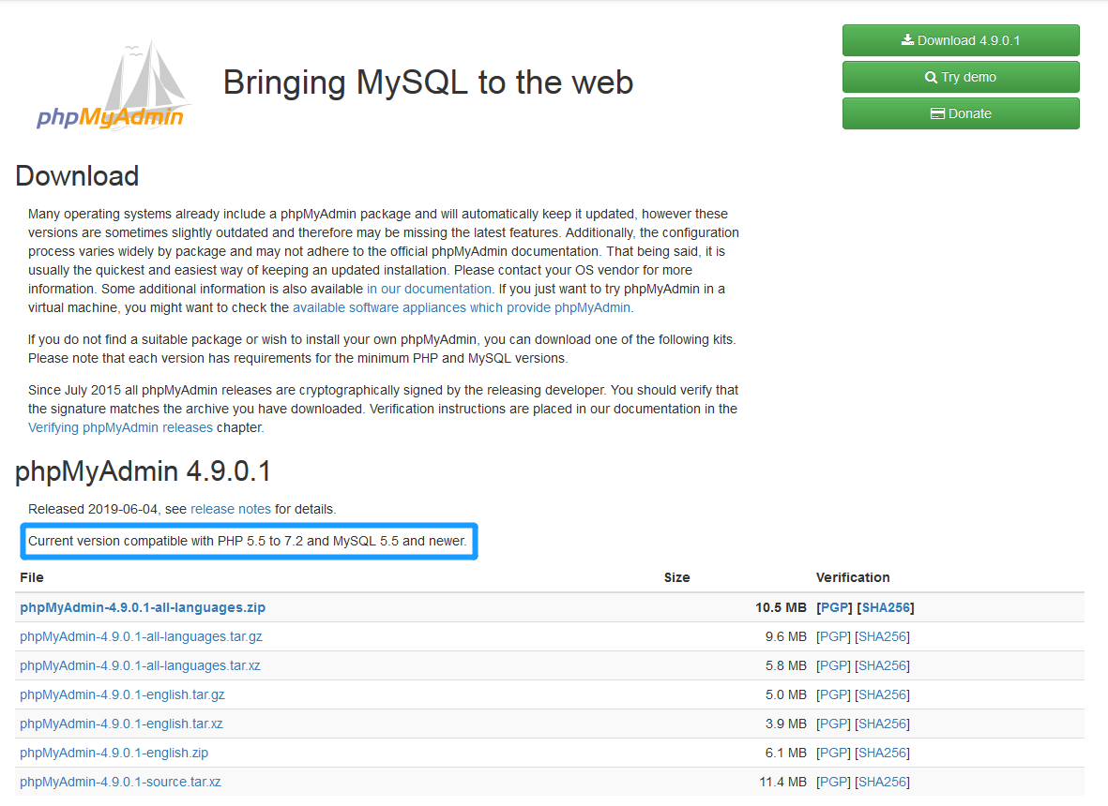Download phpMyAdmin-4.9.0.1-english.tar.xz
The height and width of the screenshot is (806, 1108).
(x=121, y=724)
